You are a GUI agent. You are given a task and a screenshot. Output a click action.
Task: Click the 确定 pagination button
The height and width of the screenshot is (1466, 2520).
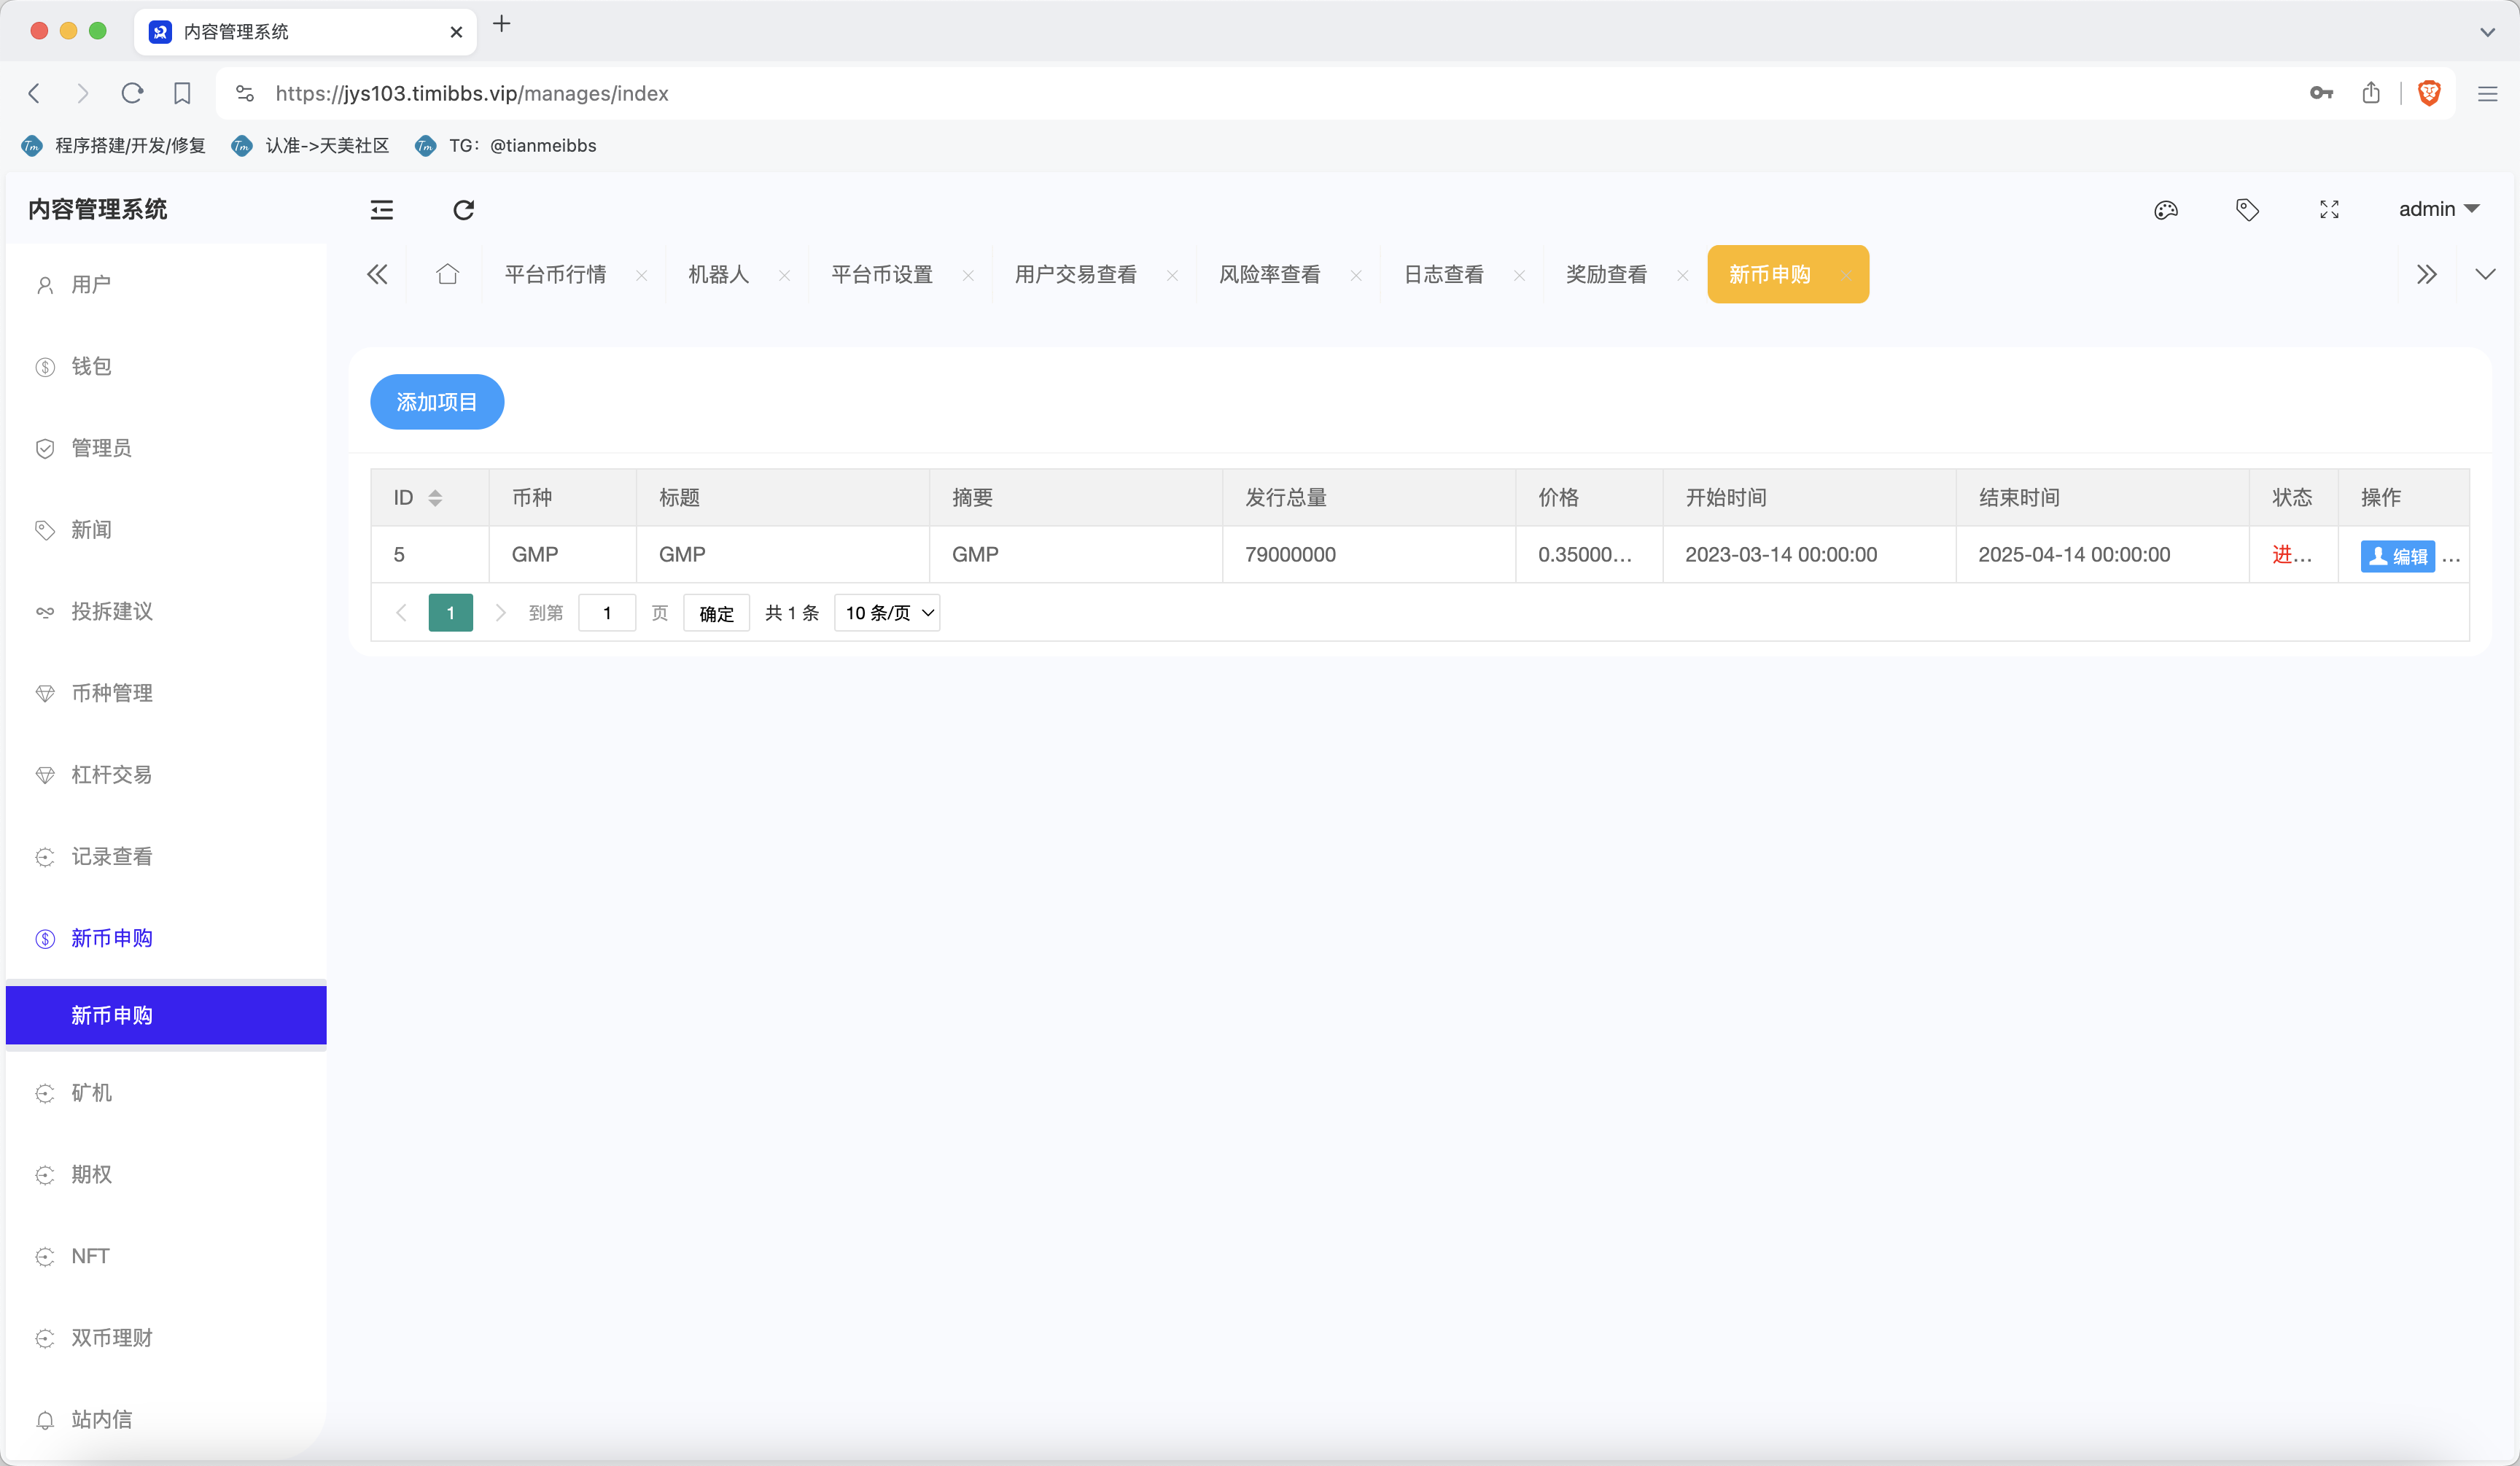(x=716, y=613)
